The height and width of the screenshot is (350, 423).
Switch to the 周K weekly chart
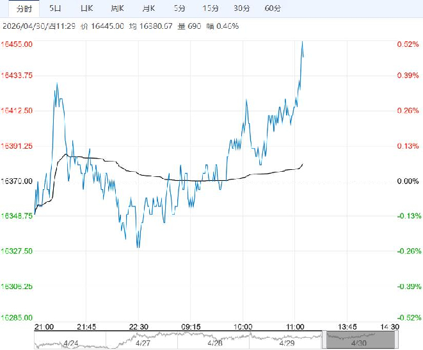pyautogui.click(x=116, y=8)
